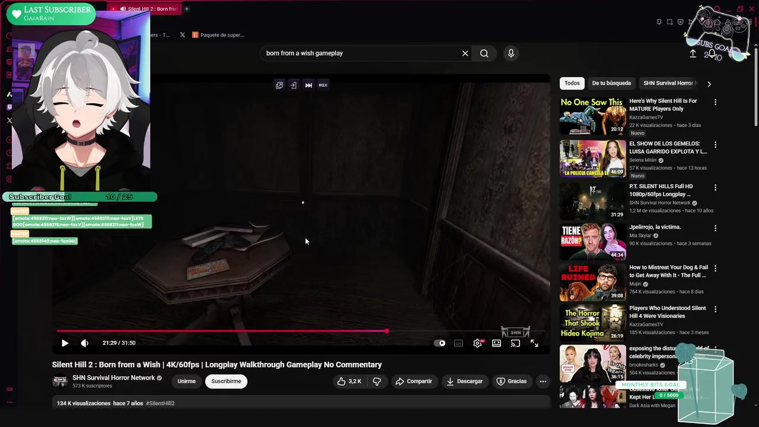Click the video title text below the player

point(217,365)
